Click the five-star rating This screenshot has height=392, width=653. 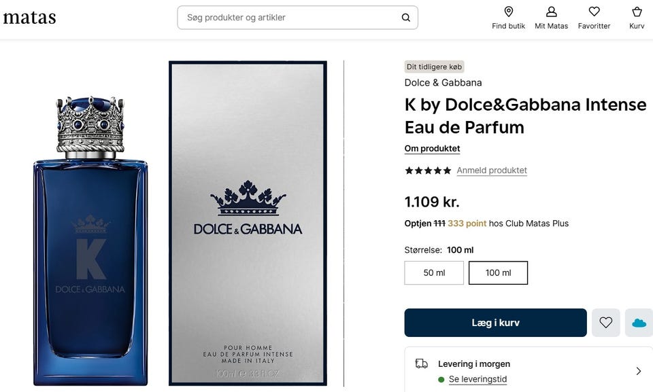coord(428,171)
